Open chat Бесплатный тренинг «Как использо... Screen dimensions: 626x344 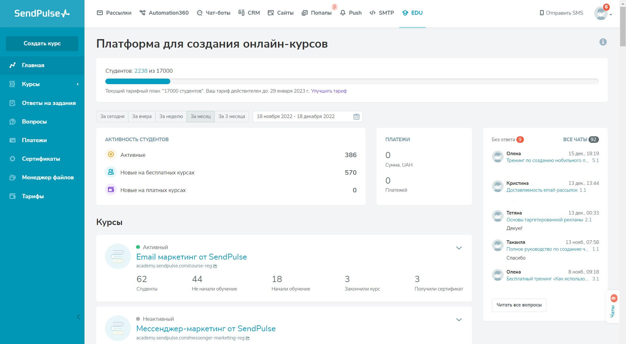(547, 279)
